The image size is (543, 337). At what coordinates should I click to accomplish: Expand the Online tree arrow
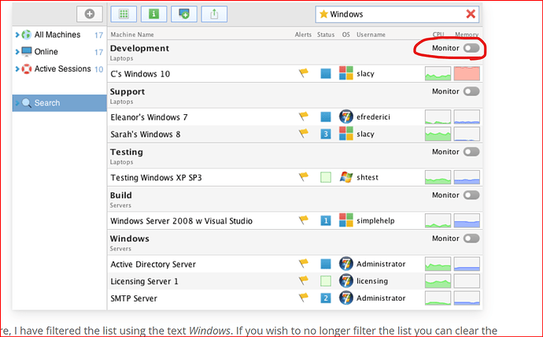(17, 52)
